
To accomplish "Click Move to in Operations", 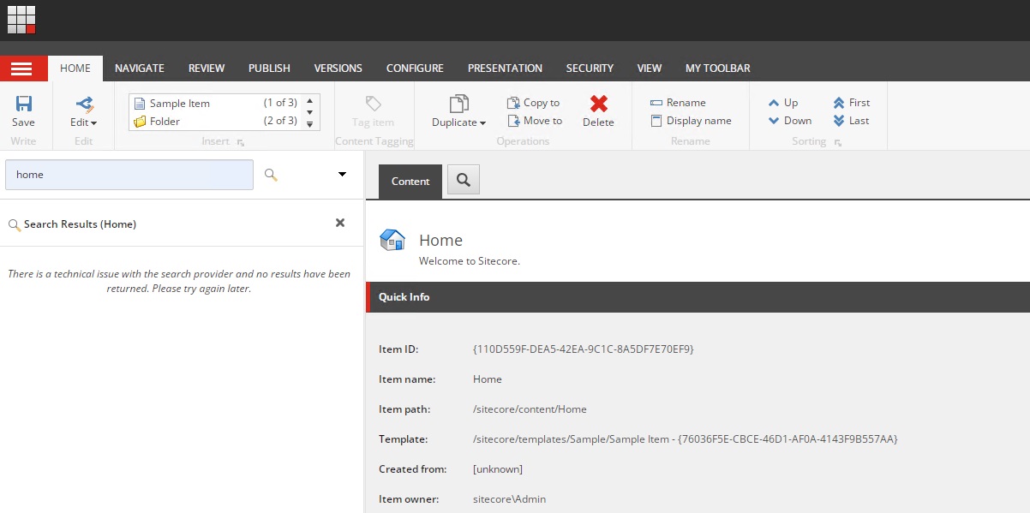I will coord(535,121).
